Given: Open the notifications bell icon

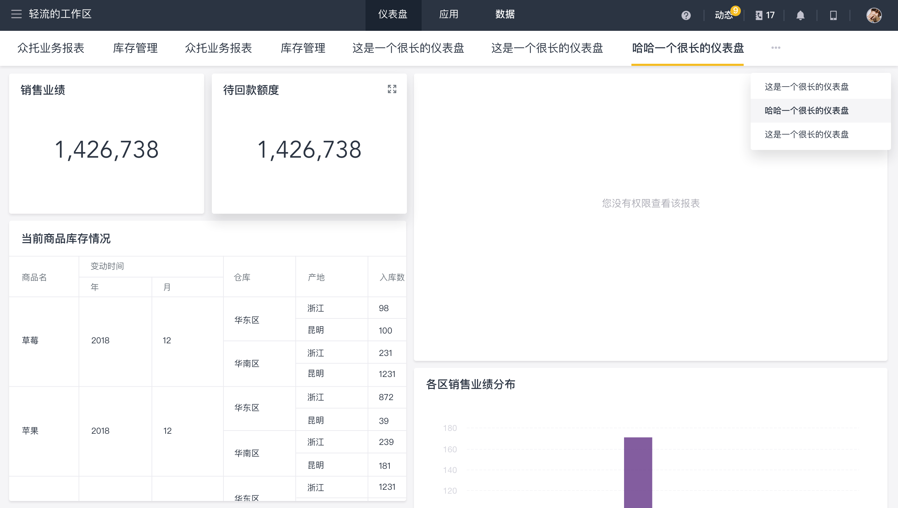Looking at the screenshot, I should [800, 15].
